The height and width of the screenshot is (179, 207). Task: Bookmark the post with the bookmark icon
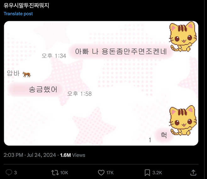tap(147, 173)
